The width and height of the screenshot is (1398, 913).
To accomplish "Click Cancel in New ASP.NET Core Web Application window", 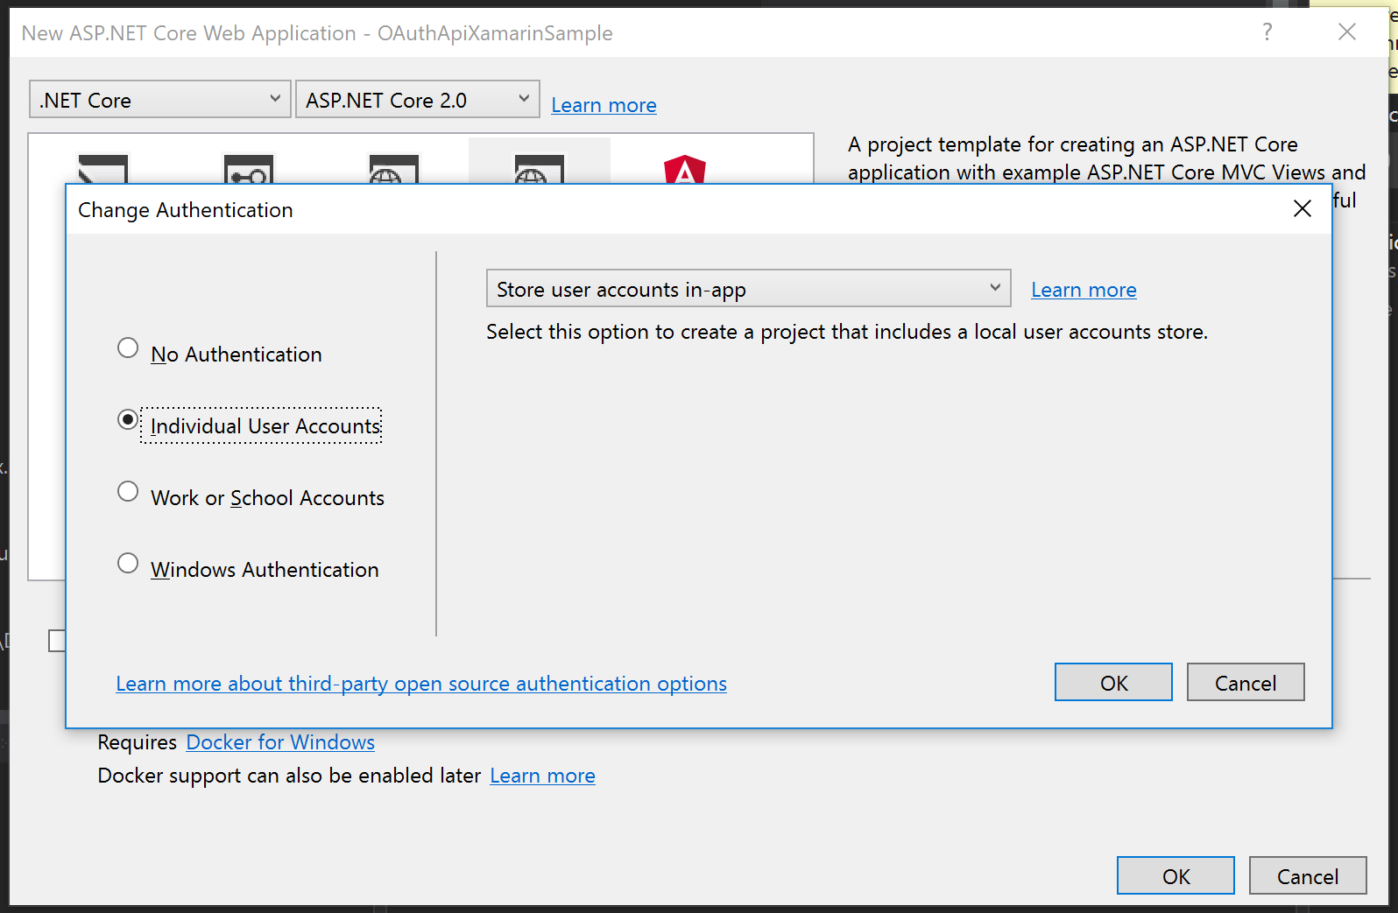I will click(1308, 876).
